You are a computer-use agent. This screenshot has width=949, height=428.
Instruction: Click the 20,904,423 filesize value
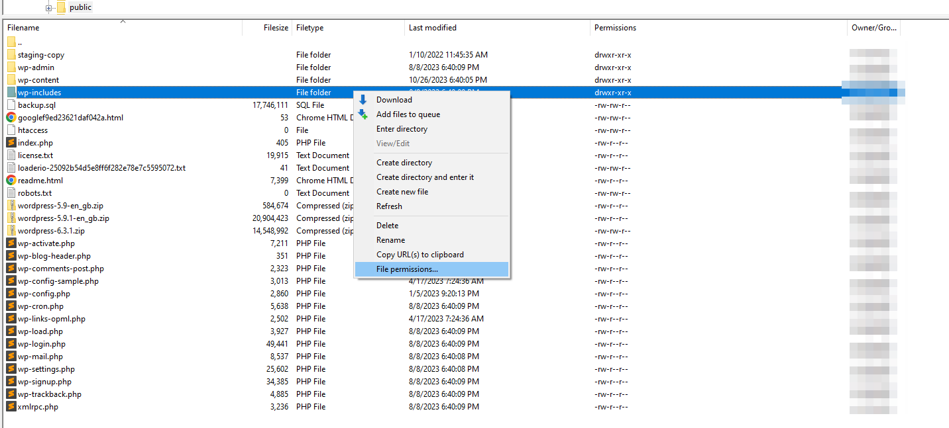[x=270, y=218]
